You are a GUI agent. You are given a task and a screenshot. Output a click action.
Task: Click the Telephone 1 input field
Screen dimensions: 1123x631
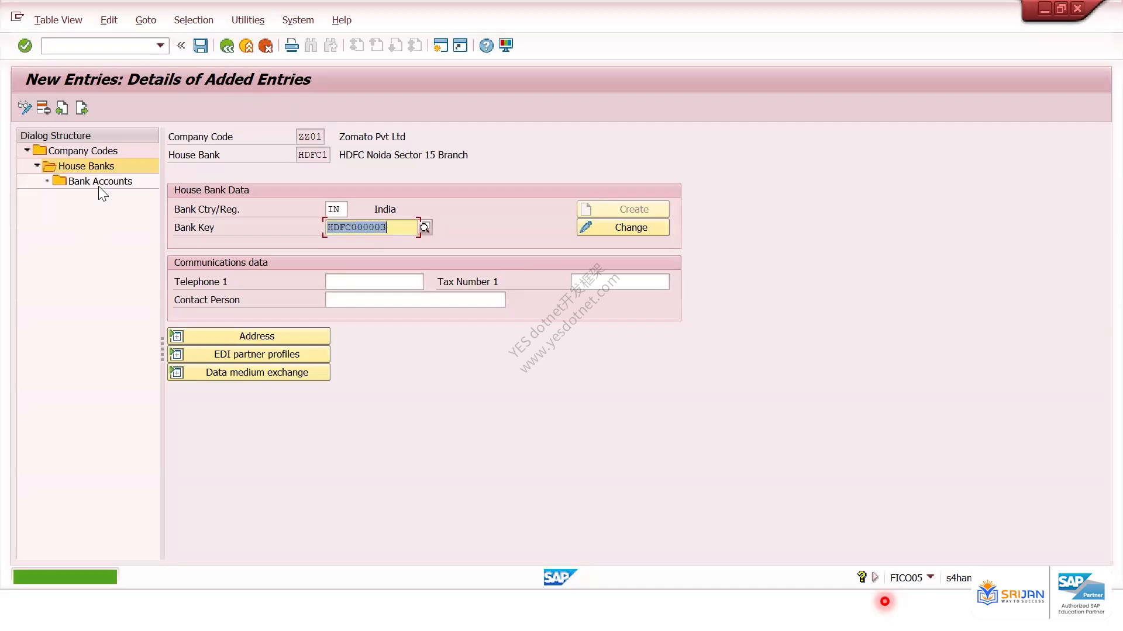click(374, 282)
